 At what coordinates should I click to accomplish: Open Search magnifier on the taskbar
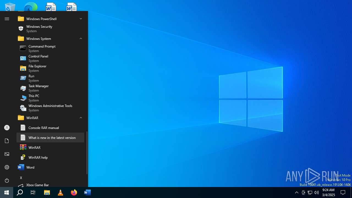20,193
